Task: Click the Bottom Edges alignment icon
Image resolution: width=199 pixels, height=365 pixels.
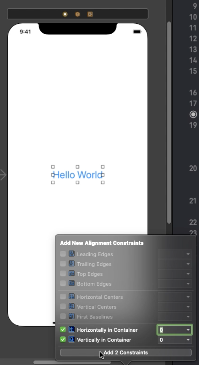Action: (72, 283)
